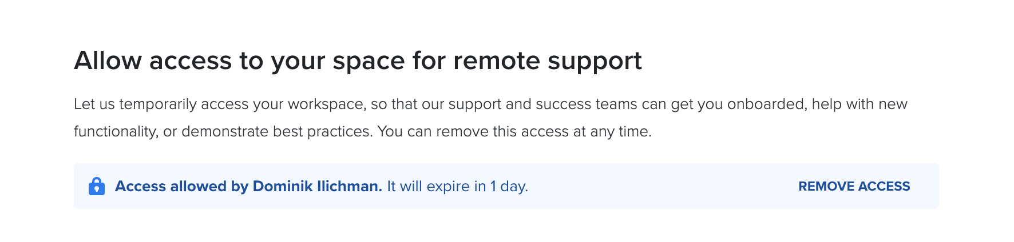Select the 'Allow access to your space' heading
1014x242 pixels.
click(358, 61)
